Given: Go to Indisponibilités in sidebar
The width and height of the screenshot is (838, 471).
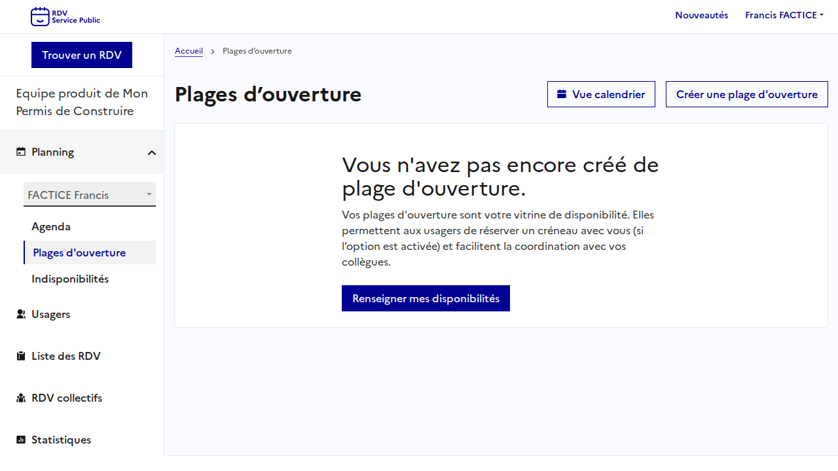Looking at the screenshot, I should 70,279.
